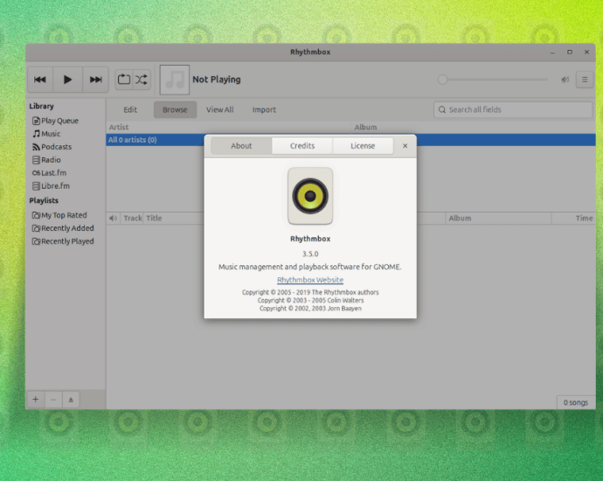Minimize the Rhythmbox window
The image size is (603, 481).
click(x=552, y=52)
